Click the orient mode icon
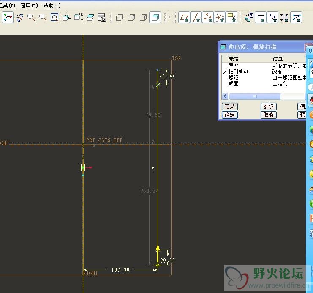This screenshot has height=293, width=313. coord(19,17)
